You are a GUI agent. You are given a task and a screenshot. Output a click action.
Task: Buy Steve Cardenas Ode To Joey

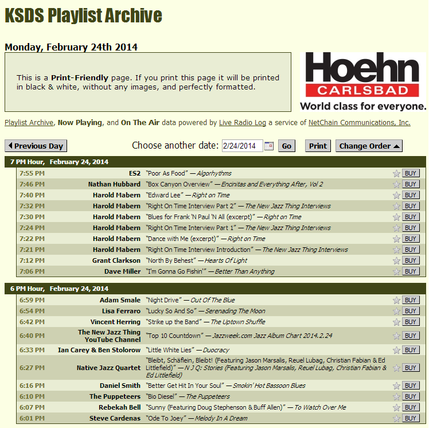click(x=411, y=418)
